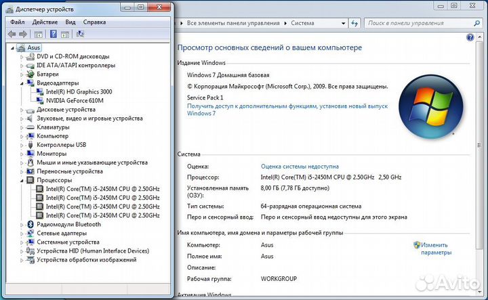Click the Оценка системы недоступна link

coord(300,167)
